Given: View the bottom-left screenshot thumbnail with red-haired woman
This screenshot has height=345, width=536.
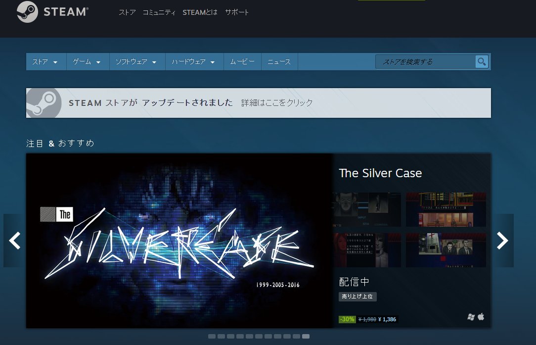Looking at the screenshot, I should point(367,250).
